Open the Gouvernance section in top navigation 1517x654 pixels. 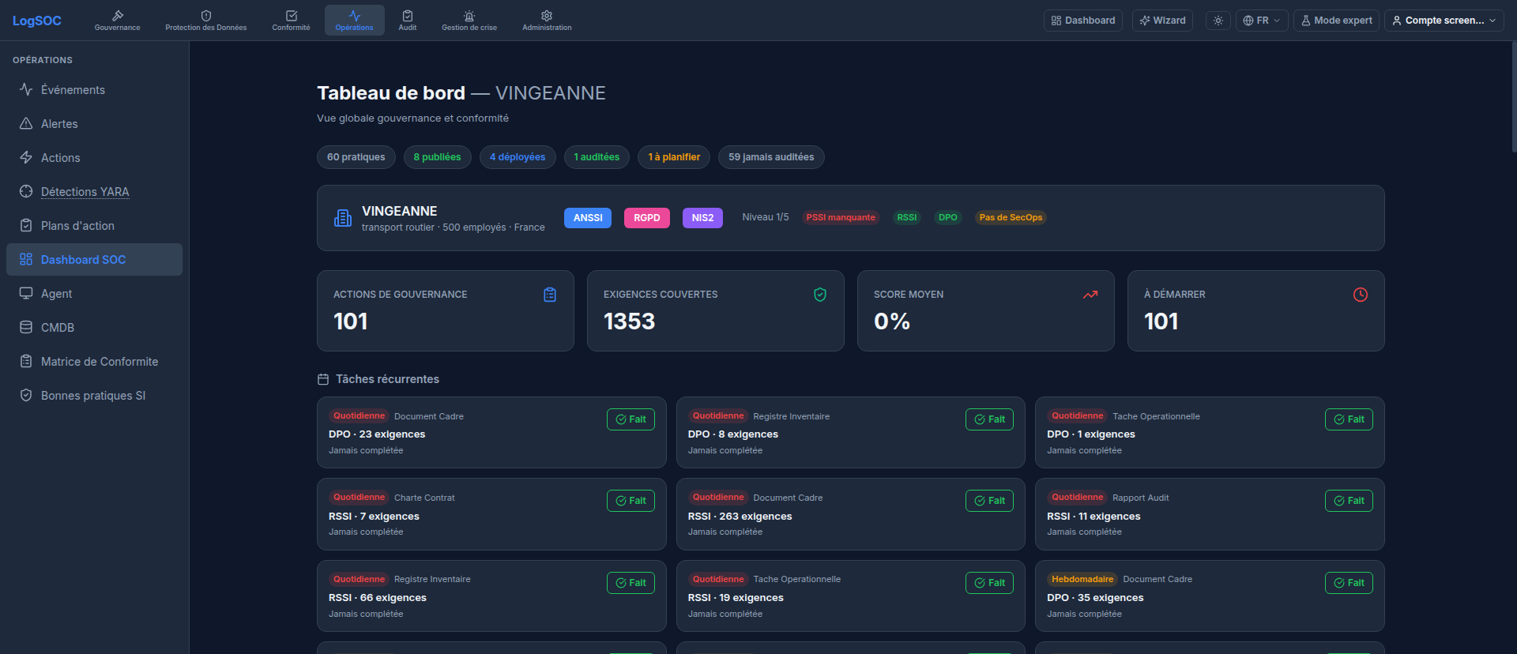pyautogui.click(x=117, y=21)
